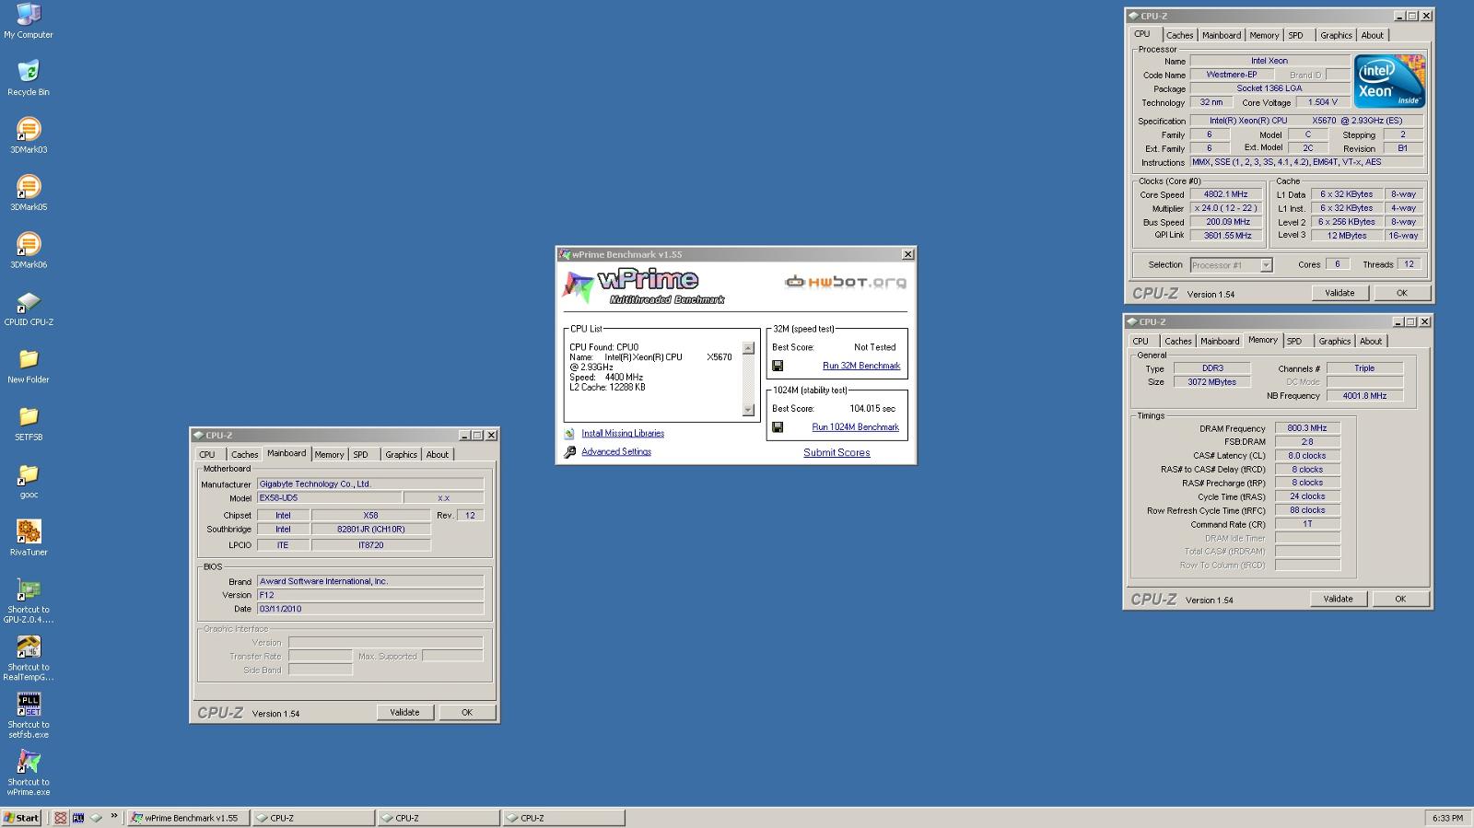Click the CPU List scrollbar up arrow
Screen dimensions: 1474x828
coord(748,348)
